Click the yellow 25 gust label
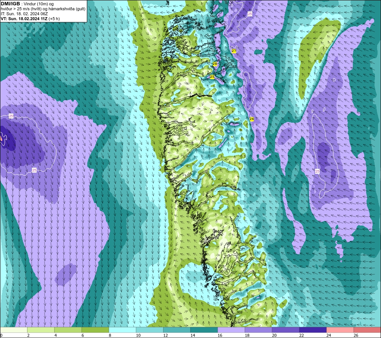Viewport: 381px width, 338px height. click(x=212, y=77)
